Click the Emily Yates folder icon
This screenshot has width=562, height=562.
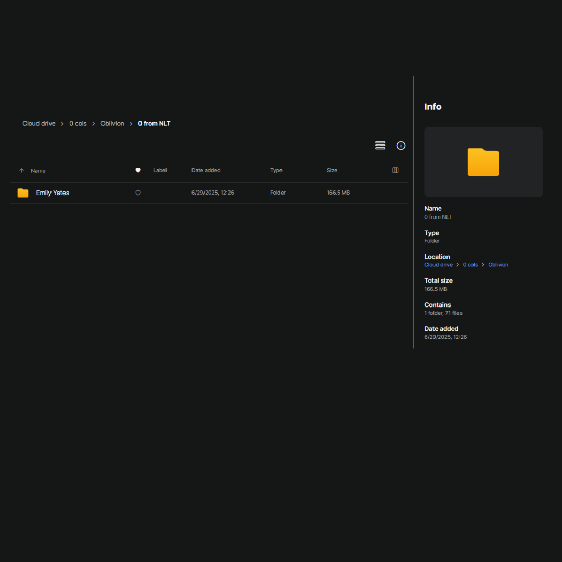click(x=23, y=193)
